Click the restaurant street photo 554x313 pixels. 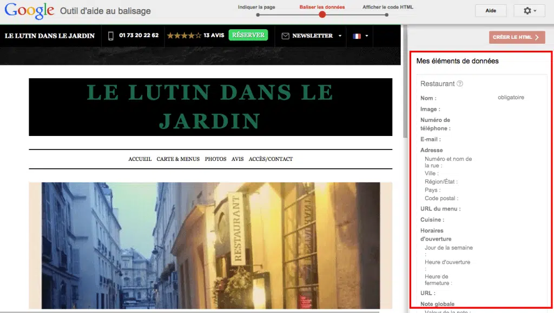[x=210, y=246]
